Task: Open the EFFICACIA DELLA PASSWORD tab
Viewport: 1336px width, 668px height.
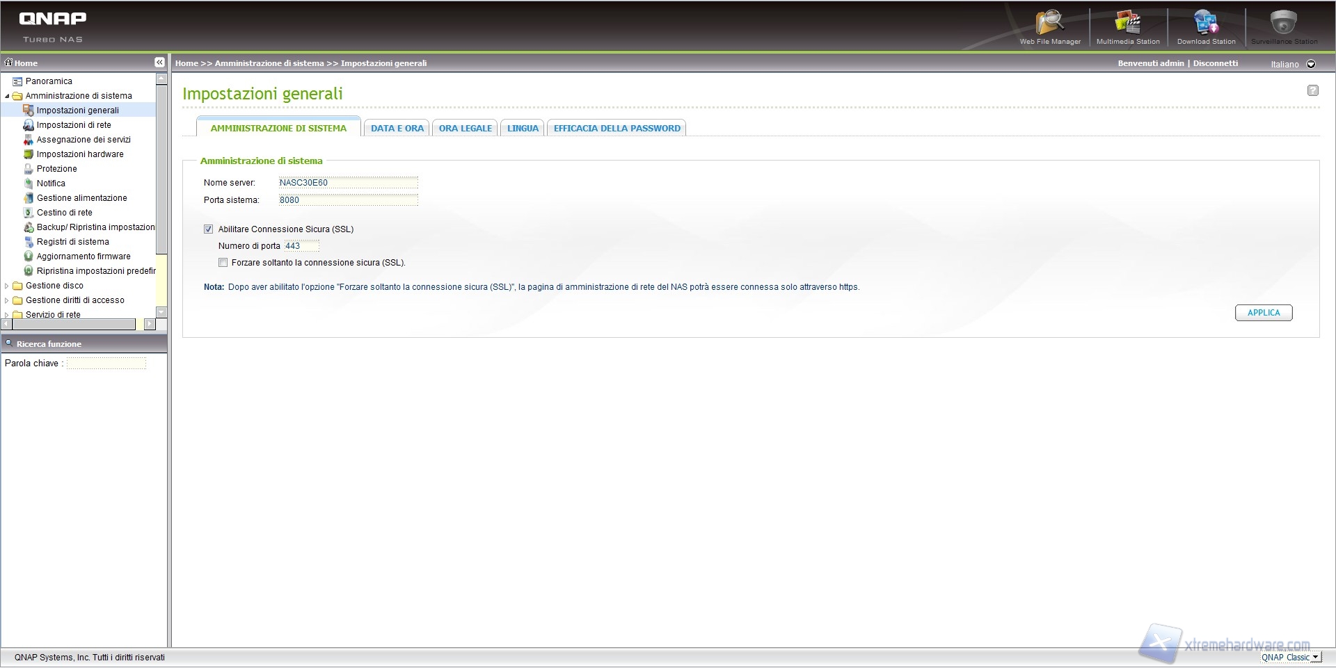Action: [x=617, y=129]
